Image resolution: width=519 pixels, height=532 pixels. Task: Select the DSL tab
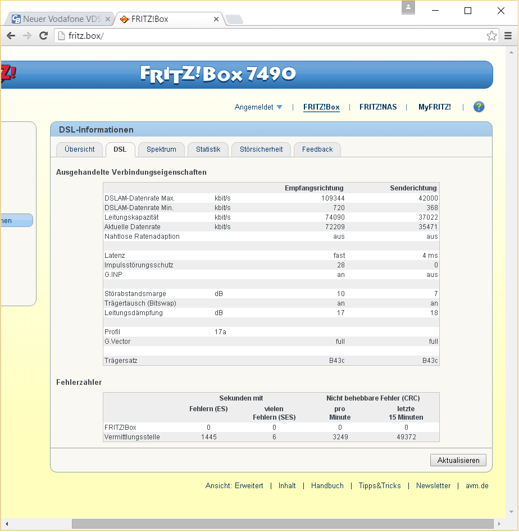[120, 149]
